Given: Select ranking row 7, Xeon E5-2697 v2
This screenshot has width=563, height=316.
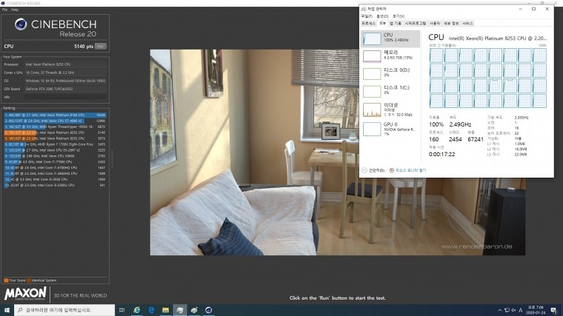Looking at the screenshot, I should coord(55,150).
